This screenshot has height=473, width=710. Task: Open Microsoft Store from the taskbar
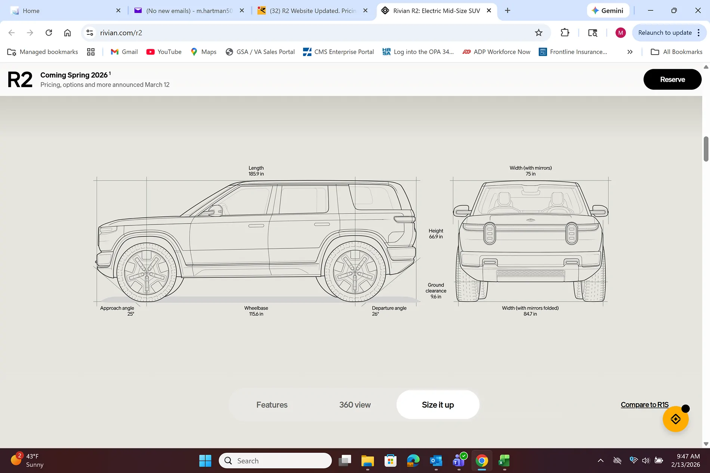(x=390, y=461)
